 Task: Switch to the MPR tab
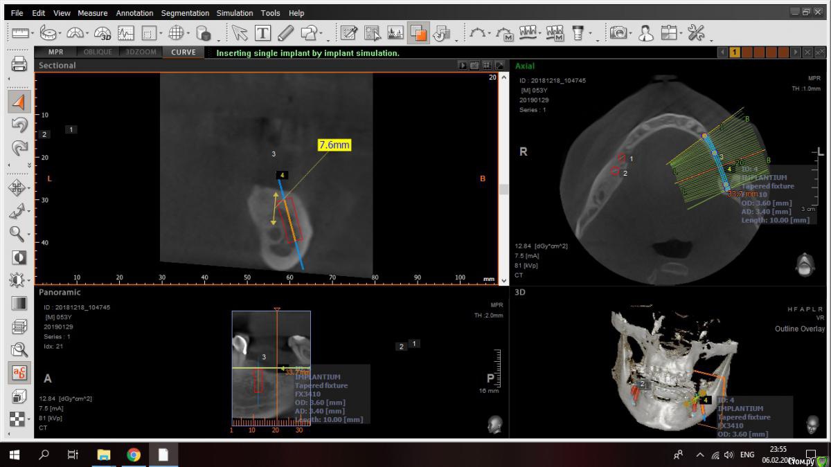[55, 52]
